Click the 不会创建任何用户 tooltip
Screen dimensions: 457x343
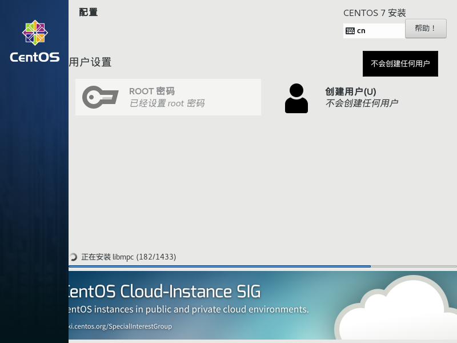pos(400,63)
